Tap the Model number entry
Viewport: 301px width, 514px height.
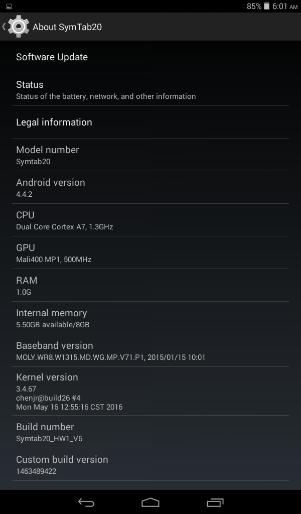pyautogui.click(x=150, y=155)
